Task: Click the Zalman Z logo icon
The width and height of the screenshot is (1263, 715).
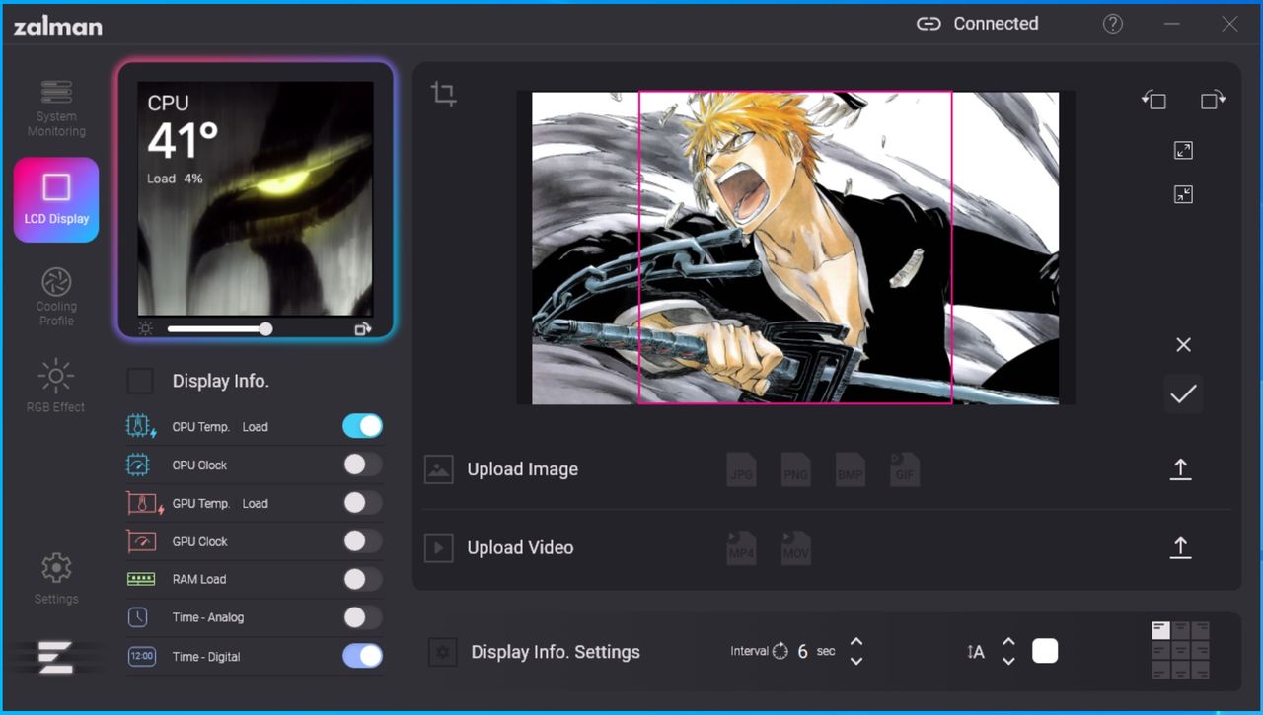Action: click(x=56, y=657)
